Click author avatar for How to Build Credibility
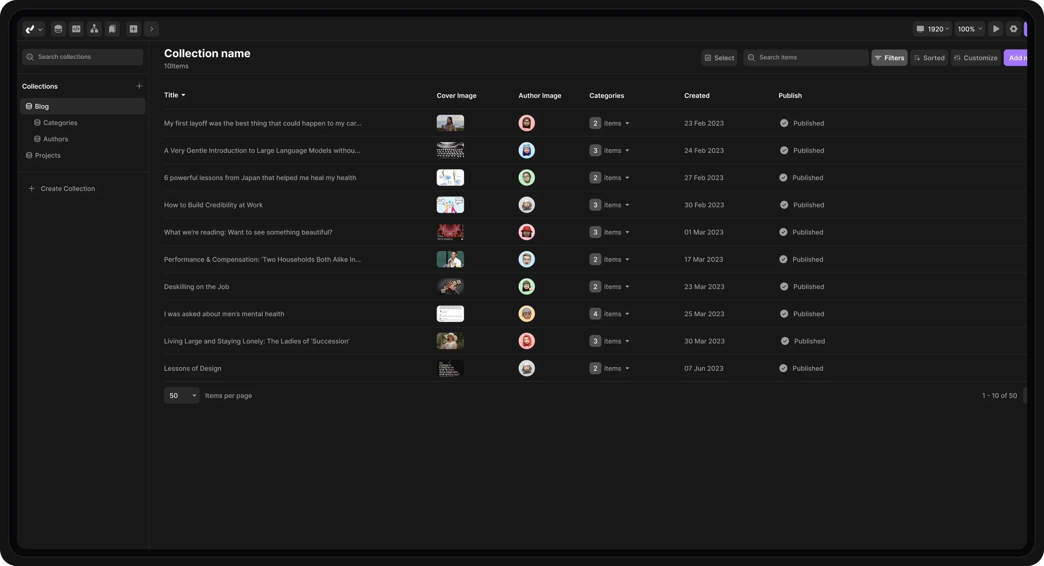This screenshot has width=1044, height=566. click(x=527, y=205)
